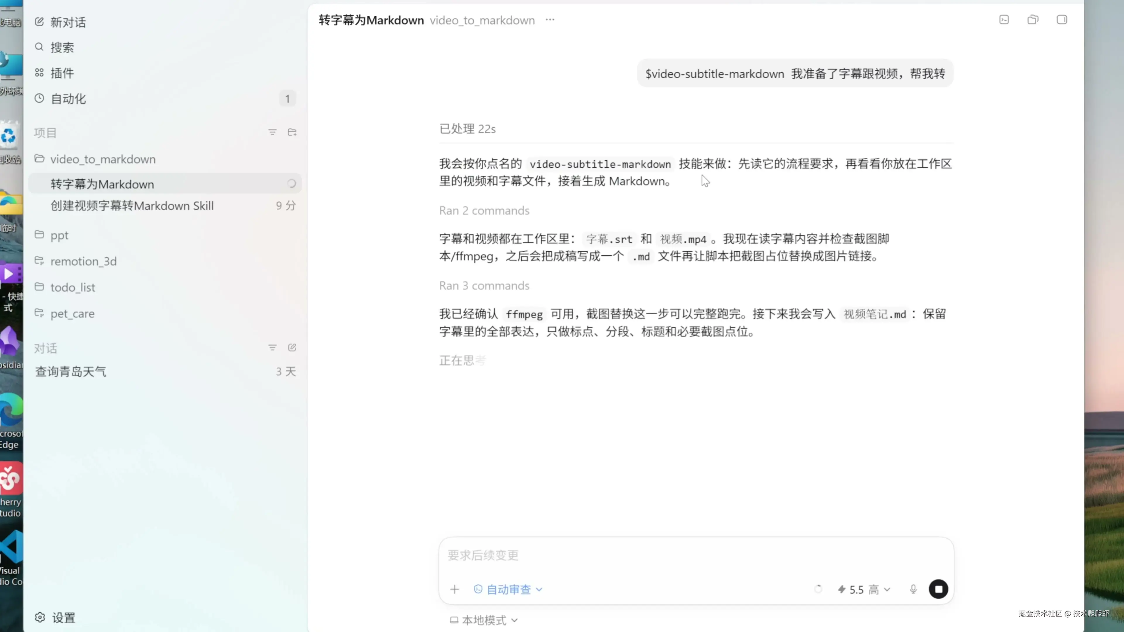The image size is (1124, 632).
Task: Open the terminal panel icon in header
Action: [1004, 20]
